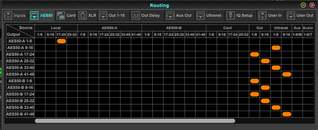Toggle AES50-A 17-24 routing from Out 1-8

(x=255, y=54)
